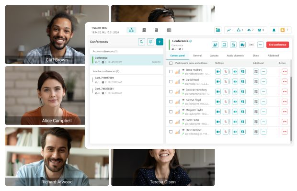Switch to the Control panel tab
Viewport: 297px width, 191px height.
click(x=177, y=56)
